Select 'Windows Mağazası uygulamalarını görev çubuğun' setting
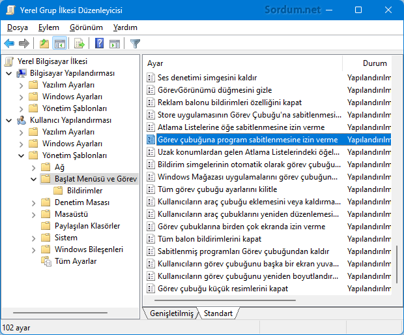Viewport: 404px width, 335px height. click(x=248, y=177)
